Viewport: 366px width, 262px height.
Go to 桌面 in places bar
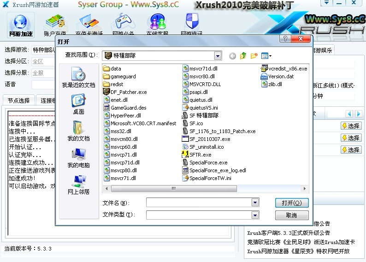[x=78, y=104]
